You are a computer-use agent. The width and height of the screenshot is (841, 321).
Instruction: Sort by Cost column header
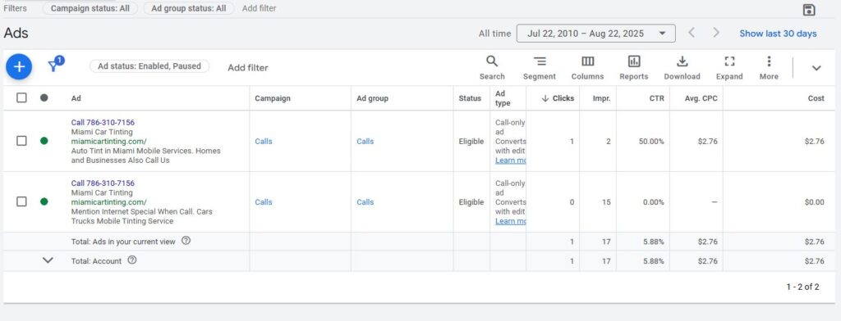click(x=816, y=98)
